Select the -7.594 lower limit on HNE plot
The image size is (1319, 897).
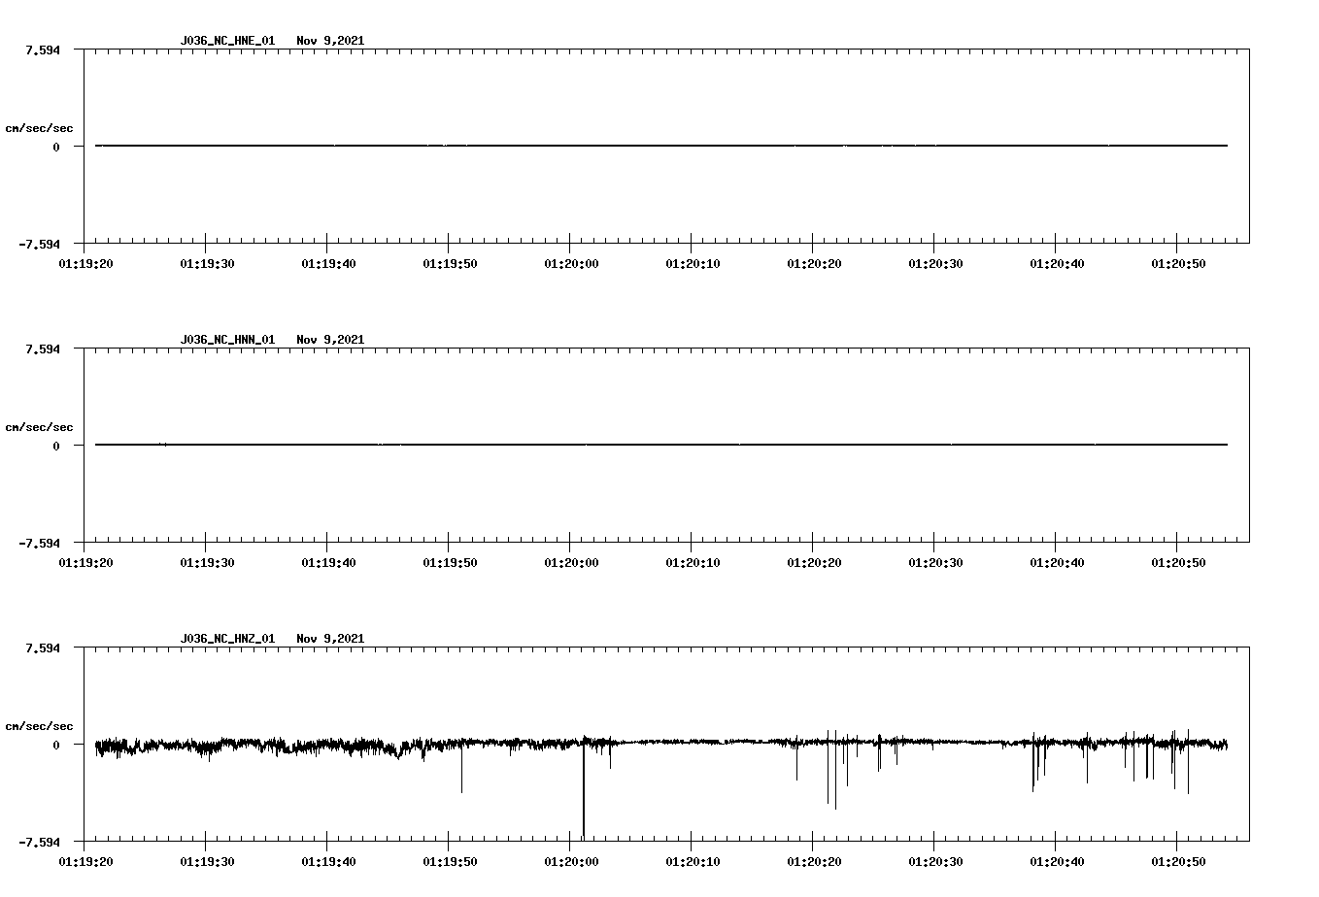tap(39, 244)
